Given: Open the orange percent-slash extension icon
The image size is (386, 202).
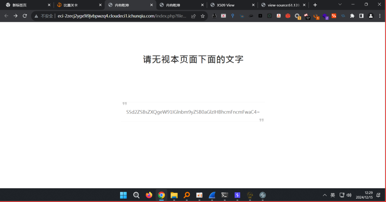Looking at the screenshot, I should (x=334, y=16).
